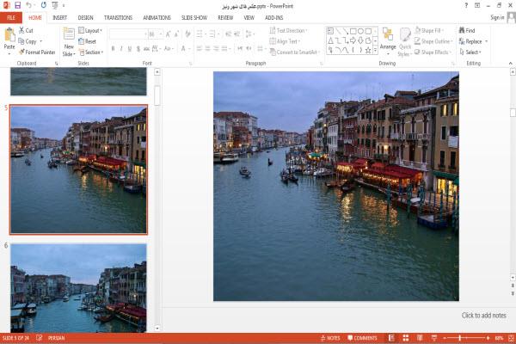Click the Paste clipboard icon

click(x=9, y=35)
